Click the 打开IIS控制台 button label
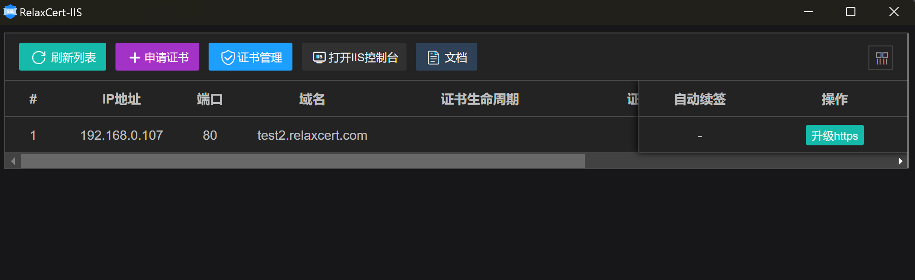915x280 pixels. [x=363, y=58]
